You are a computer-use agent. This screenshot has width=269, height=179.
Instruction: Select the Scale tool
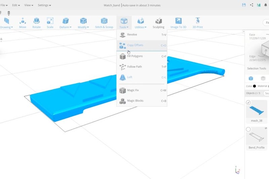tap(50, 23)
